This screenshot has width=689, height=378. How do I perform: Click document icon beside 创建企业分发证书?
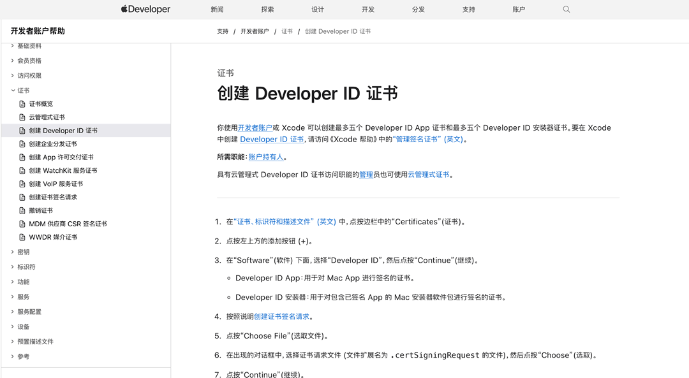coord(22,144)
